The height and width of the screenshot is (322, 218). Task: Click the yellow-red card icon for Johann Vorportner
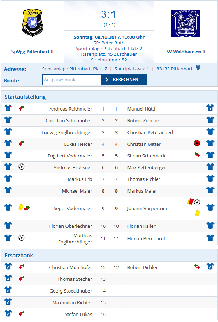pyautogui.click(x=190, y=202)
